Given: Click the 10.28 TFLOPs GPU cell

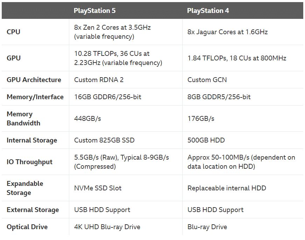Looking at the screenshot, I should tap(118, 58).
